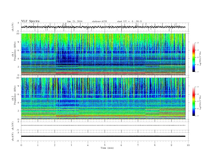212x163 pixels.
Task: Click the "-3" tick on ch.2 colour bar
Action: [197, 87]
